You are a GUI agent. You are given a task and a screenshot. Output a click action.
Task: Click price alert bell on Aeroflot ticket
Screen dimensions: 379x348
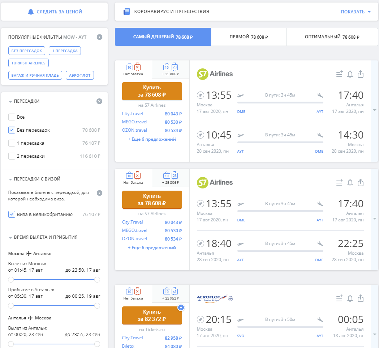coord(350,298)
